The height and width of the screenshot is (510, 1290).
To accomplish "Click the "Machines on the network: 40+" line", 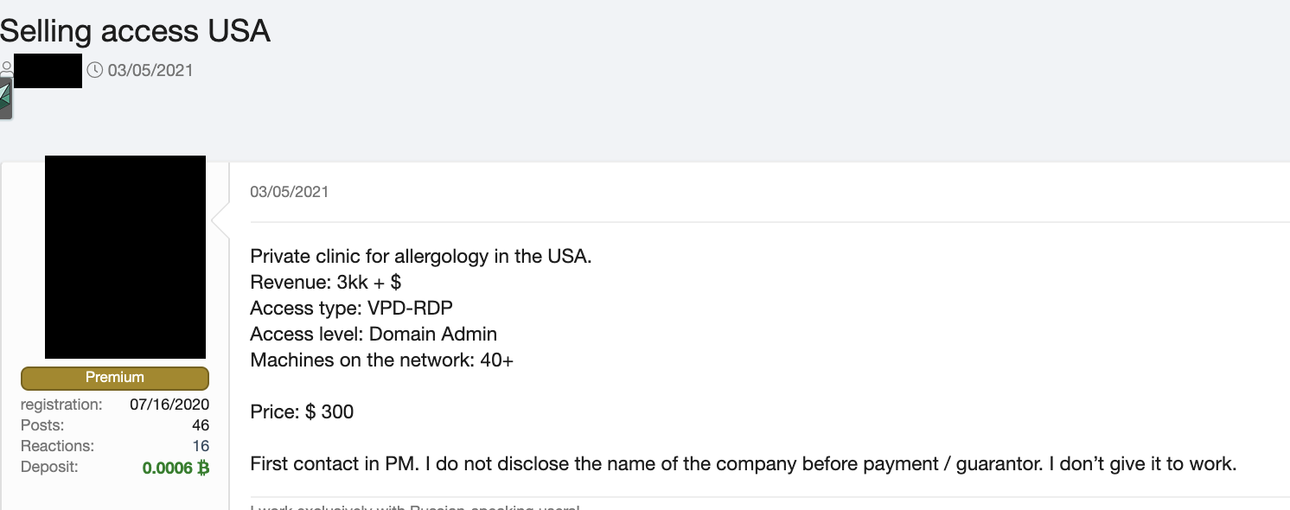I will coord(381,360).
